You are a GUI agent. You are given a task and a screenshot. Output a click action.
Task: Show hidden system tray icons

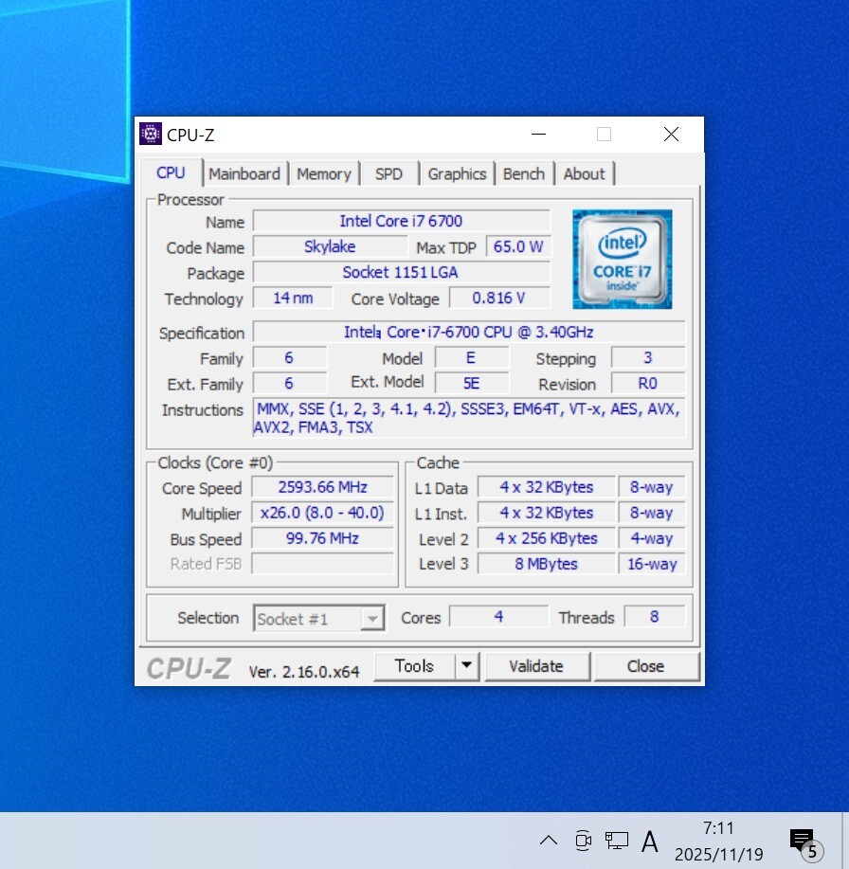coord(549,841)
